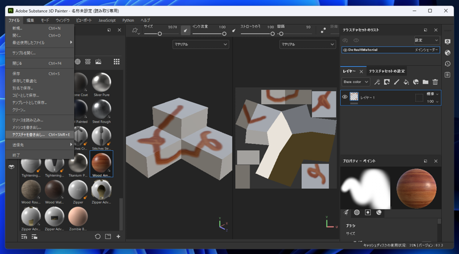Select 終了 menu entry

[40, 155]
